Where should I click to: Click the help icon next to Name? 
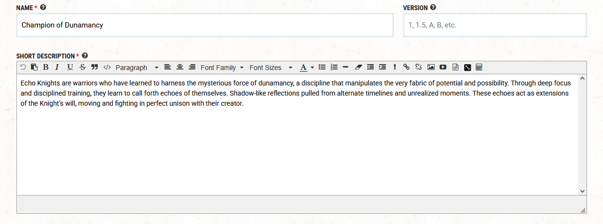click(x=43, y=8)
